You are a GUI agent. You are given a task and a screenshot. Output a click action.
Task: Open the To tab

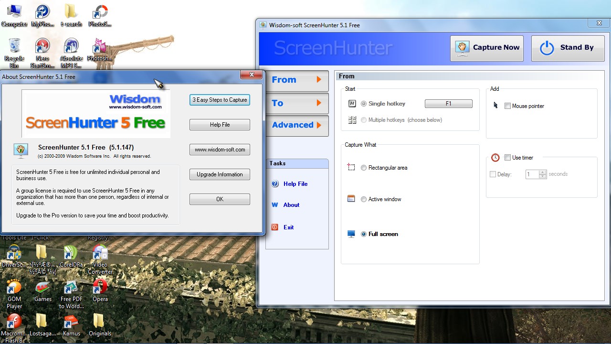tap(297, 103)
